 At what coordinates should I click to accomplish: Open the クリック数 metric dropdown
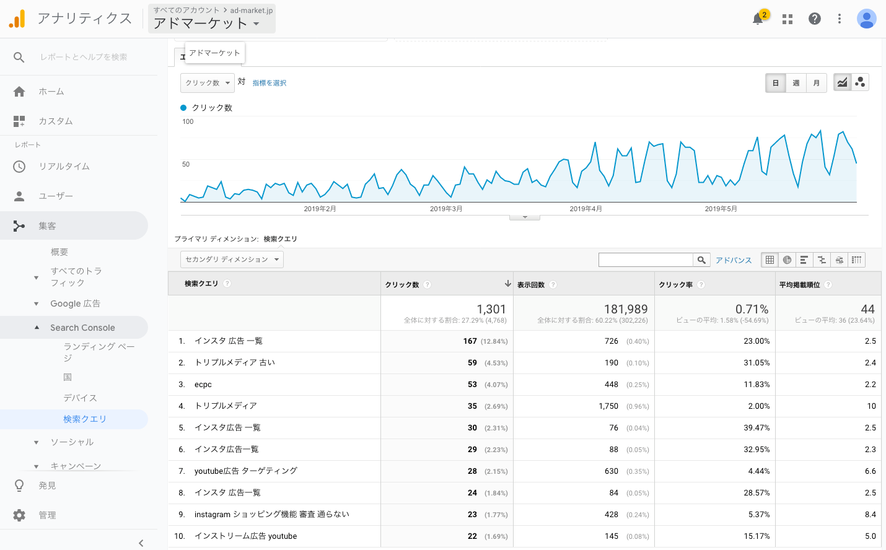click(208, 83)
